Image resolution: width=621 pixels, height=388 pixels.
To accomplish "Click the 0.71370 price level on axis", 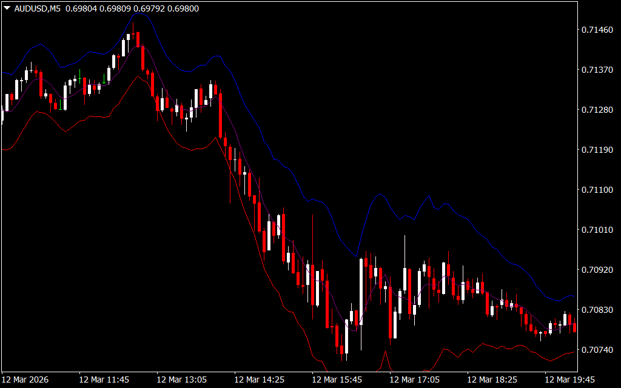I will pos(596,70).
